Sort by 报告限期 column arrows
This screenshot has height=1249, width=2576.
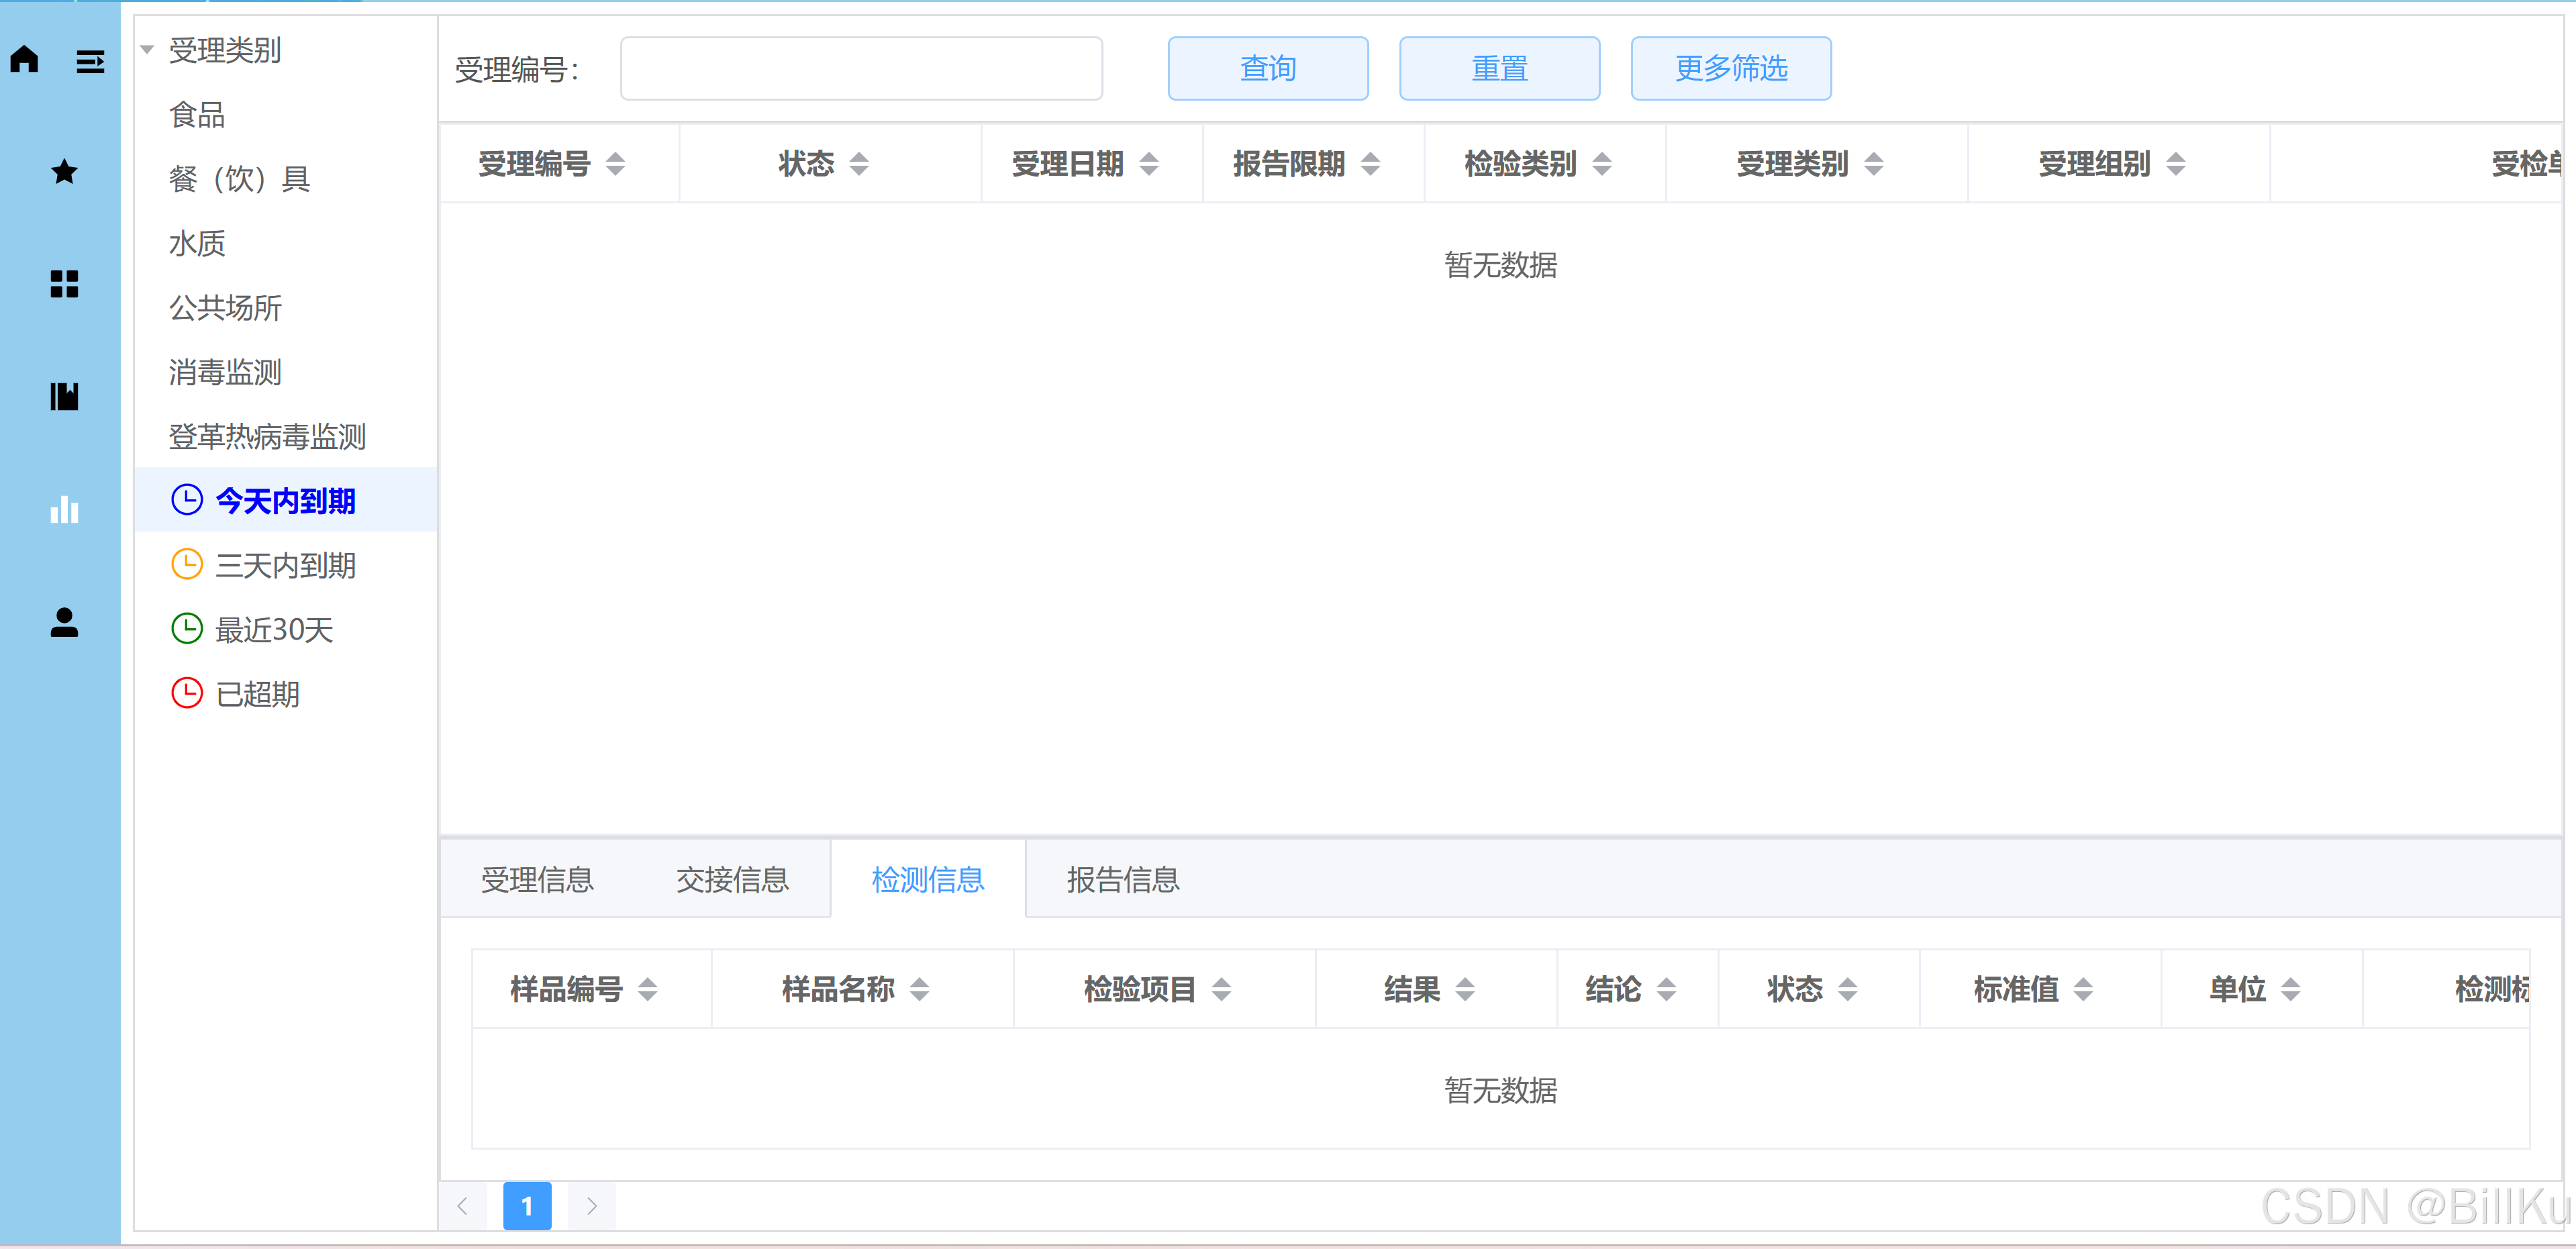pos(1370,164)
